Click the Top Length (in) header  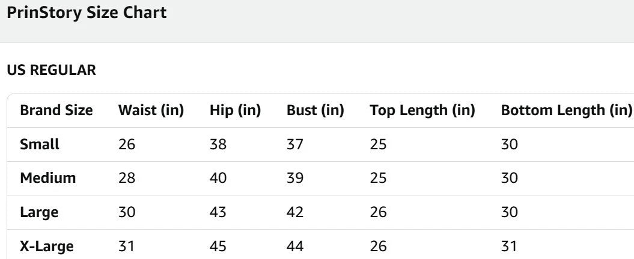[x=422, y=110]
